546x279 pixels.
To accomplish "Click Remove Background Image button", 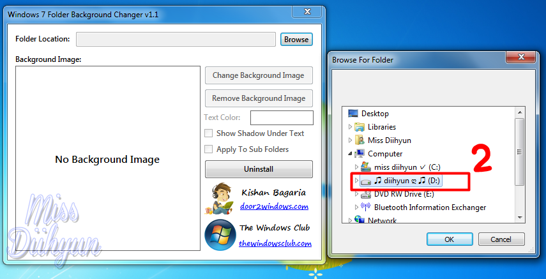I will tap(259, 98).
